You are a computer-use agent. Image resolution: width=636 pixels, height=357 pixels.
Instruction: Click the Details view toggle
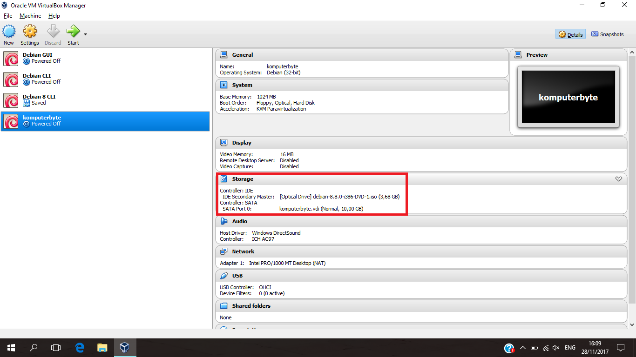click(x=570, y=34)
